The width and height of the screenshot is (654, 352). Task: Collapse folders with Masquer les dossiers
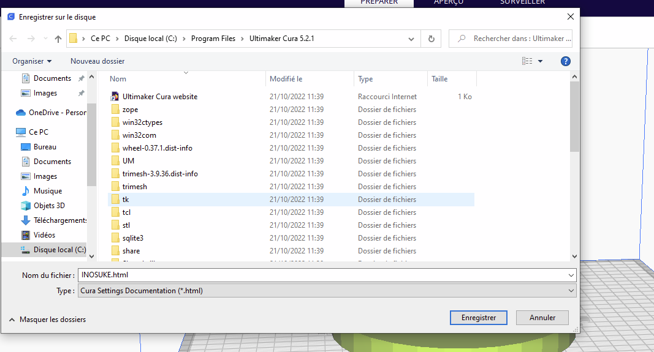pyautogui.click(x=48, y=320)
